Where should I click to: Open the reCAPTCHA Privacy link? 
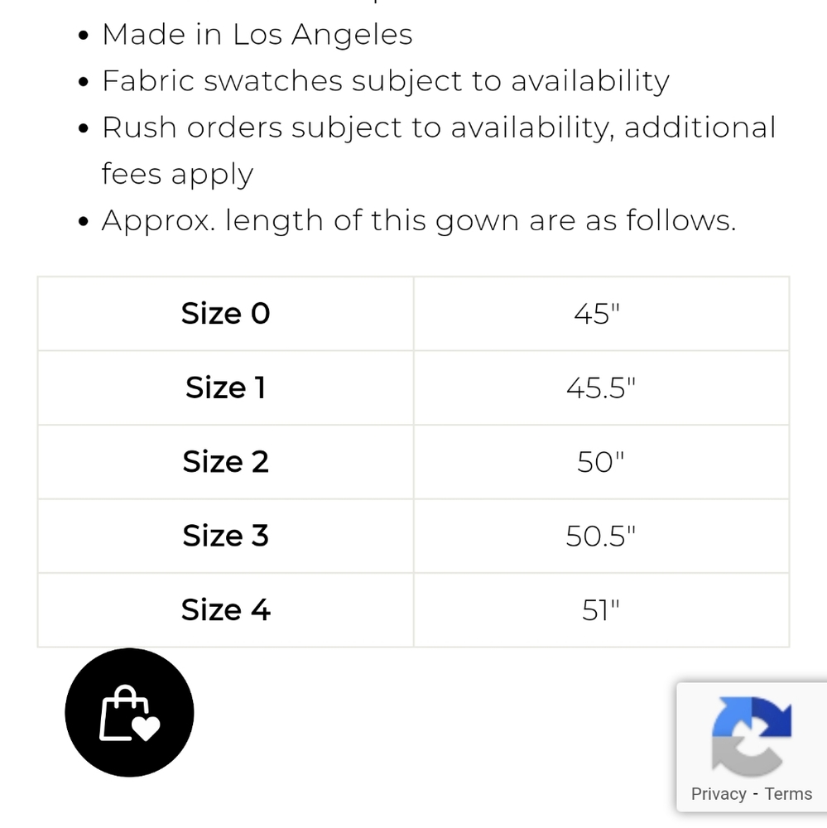pos(719,794)
